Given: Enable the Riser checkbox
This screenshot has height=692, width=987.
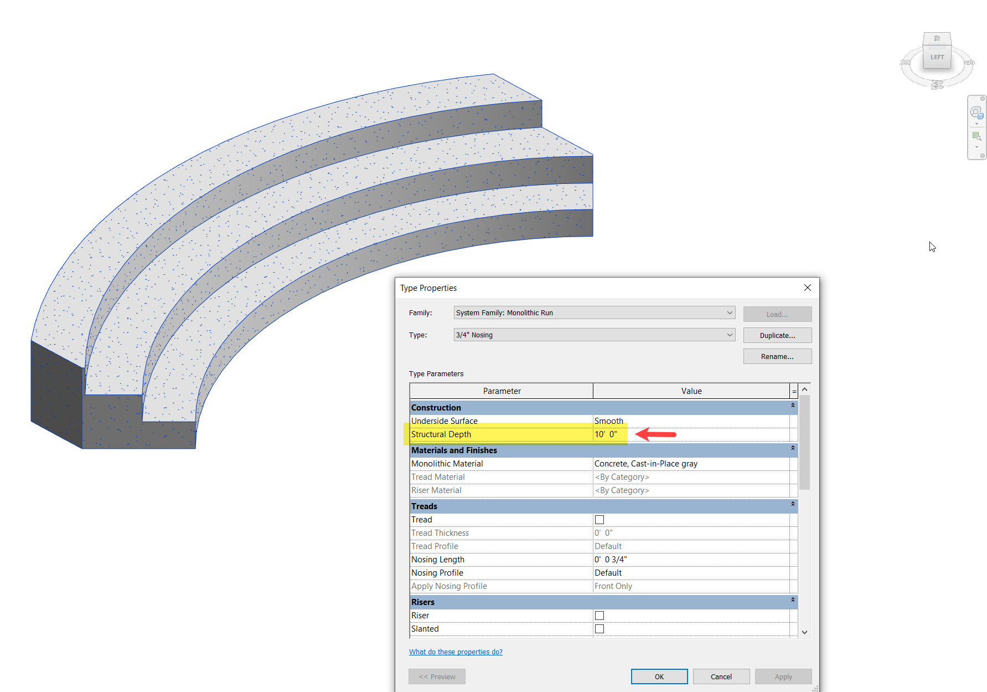Looking at the screenshot, I should pos(600,615).
